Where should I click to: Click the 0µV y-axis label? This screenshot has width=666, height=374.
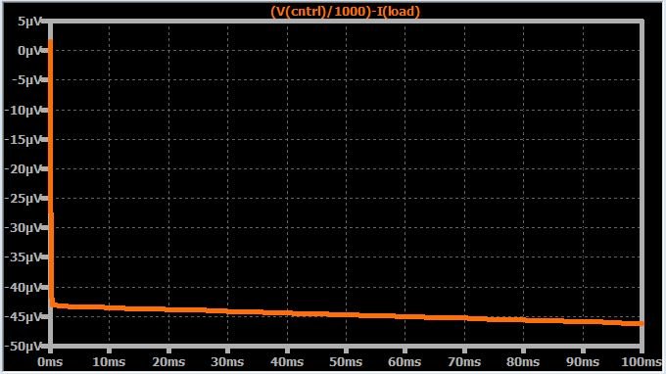coord(28,51)
